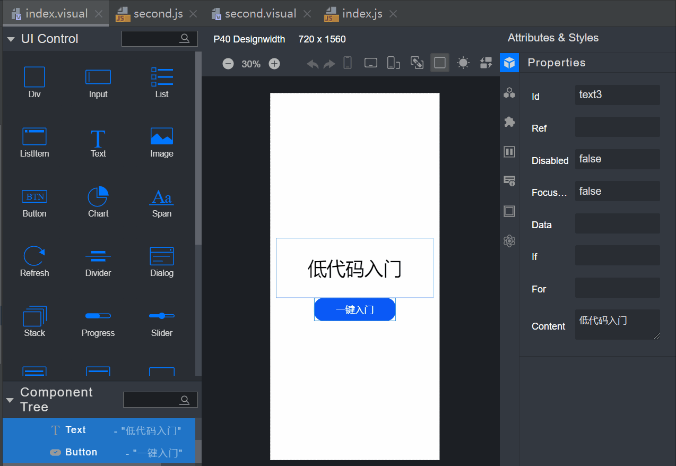Screen dimensions: 676x466
Task: Click the UI Control palette vertical scrollbar
Action: click(198, 149)
